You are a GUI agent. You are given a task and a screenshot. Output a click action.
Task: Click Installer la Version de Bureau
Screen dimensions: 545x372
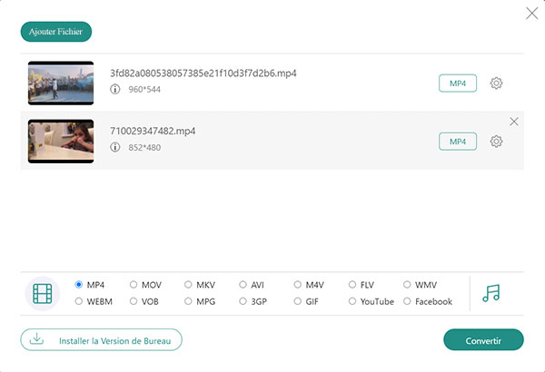tap(102, 340)
